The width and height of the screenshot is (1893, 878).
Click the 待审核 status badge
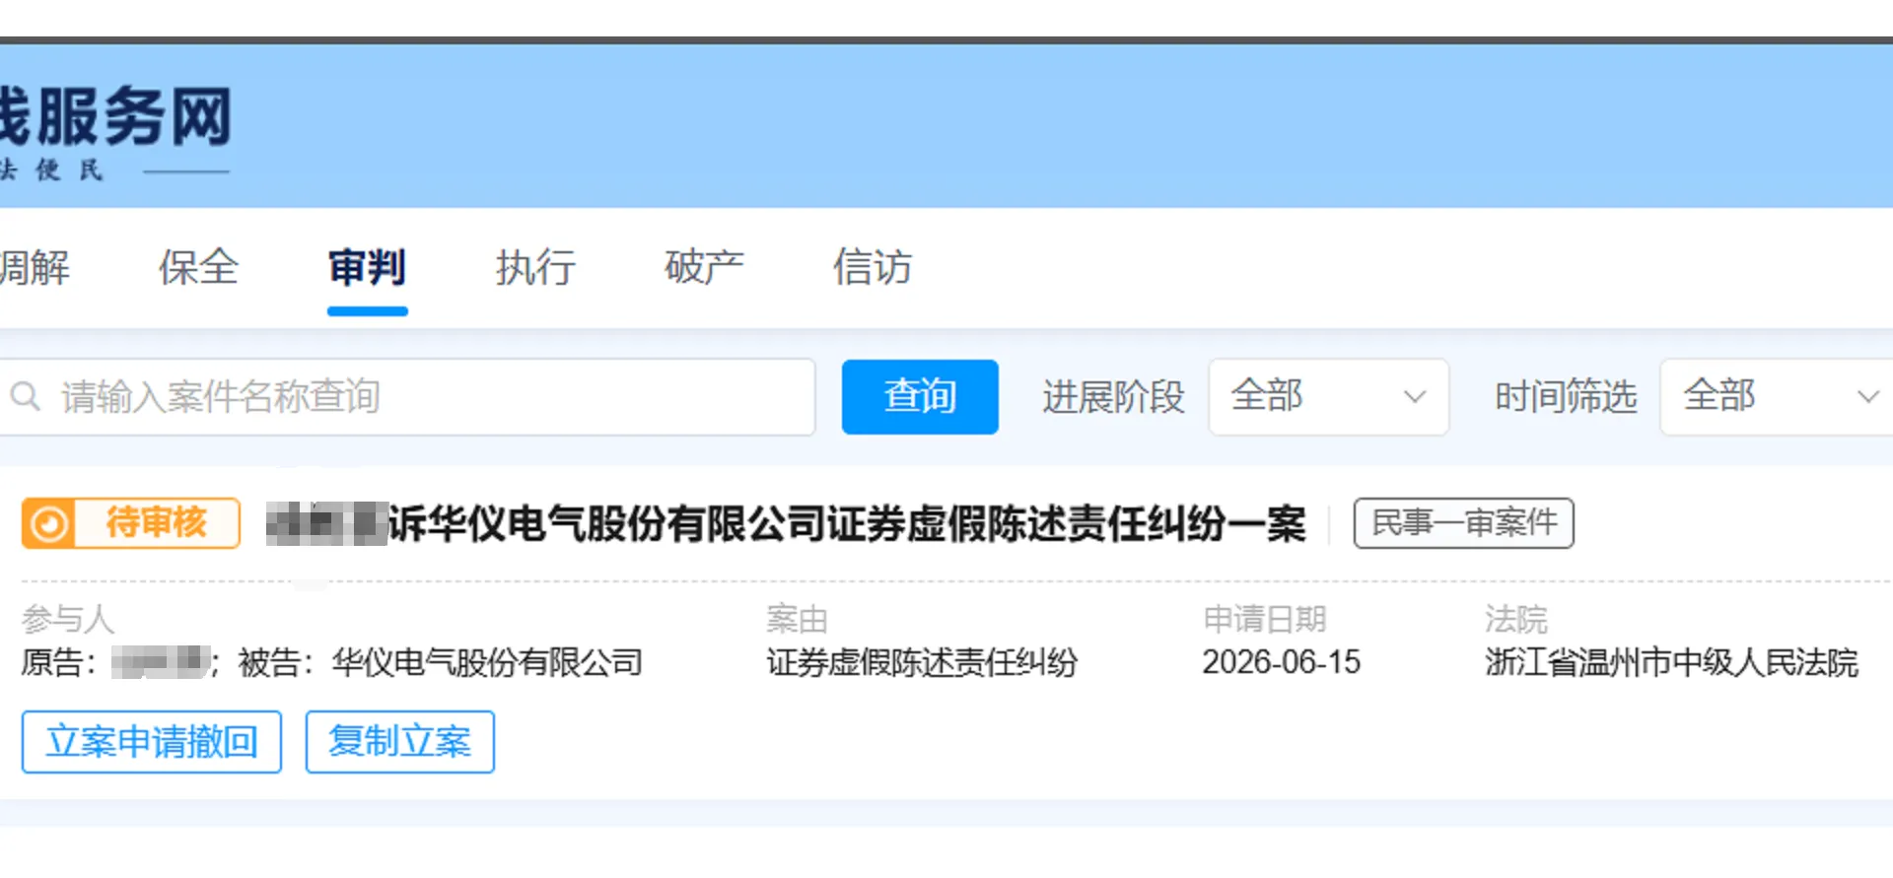(x=130, y=523)
